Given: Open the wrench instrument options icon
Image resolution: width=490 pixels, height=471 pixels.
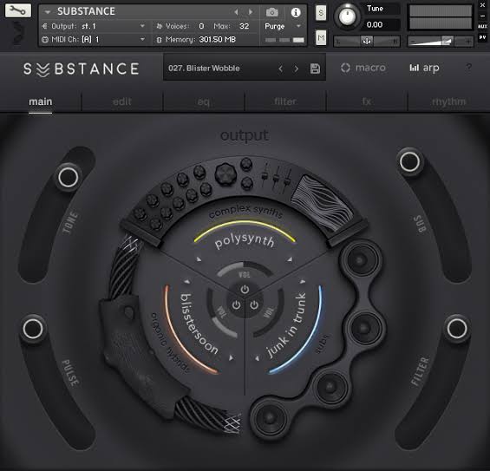Looking at the screenshot, I should (18, 10).
